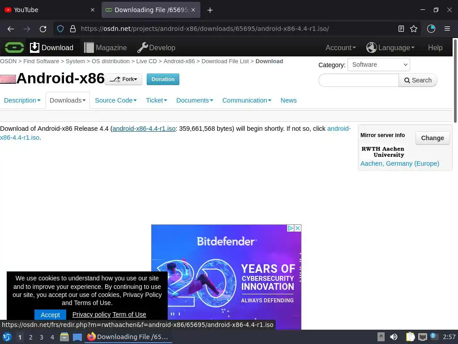The height and width of the screenshot is (344, 458).
Task: Click Aachen, Germany (Europe) link
Action: 399,163
